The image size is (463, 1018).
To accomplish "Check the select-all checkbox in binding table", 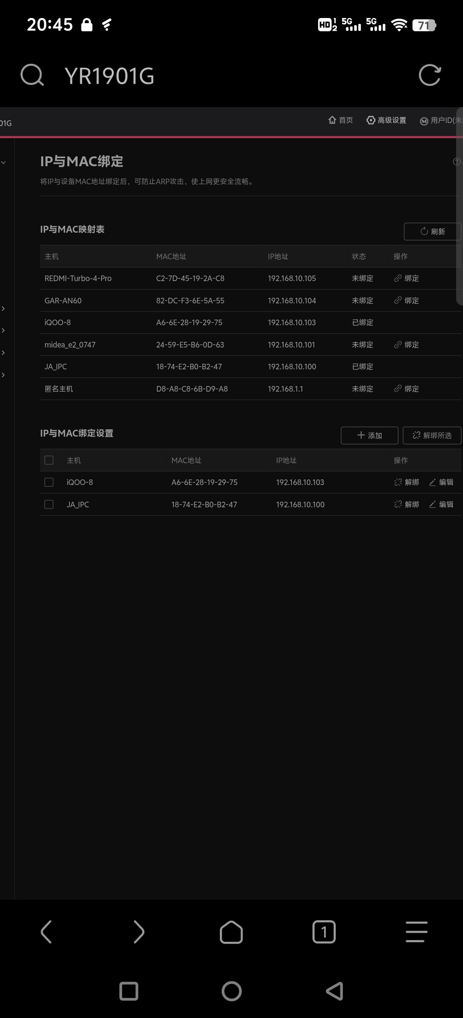I will point(49,460).
